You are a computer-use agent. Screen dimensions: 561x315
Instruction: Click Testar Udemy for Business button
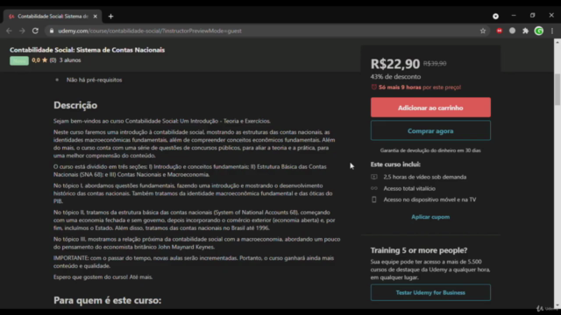pos(430,292)
